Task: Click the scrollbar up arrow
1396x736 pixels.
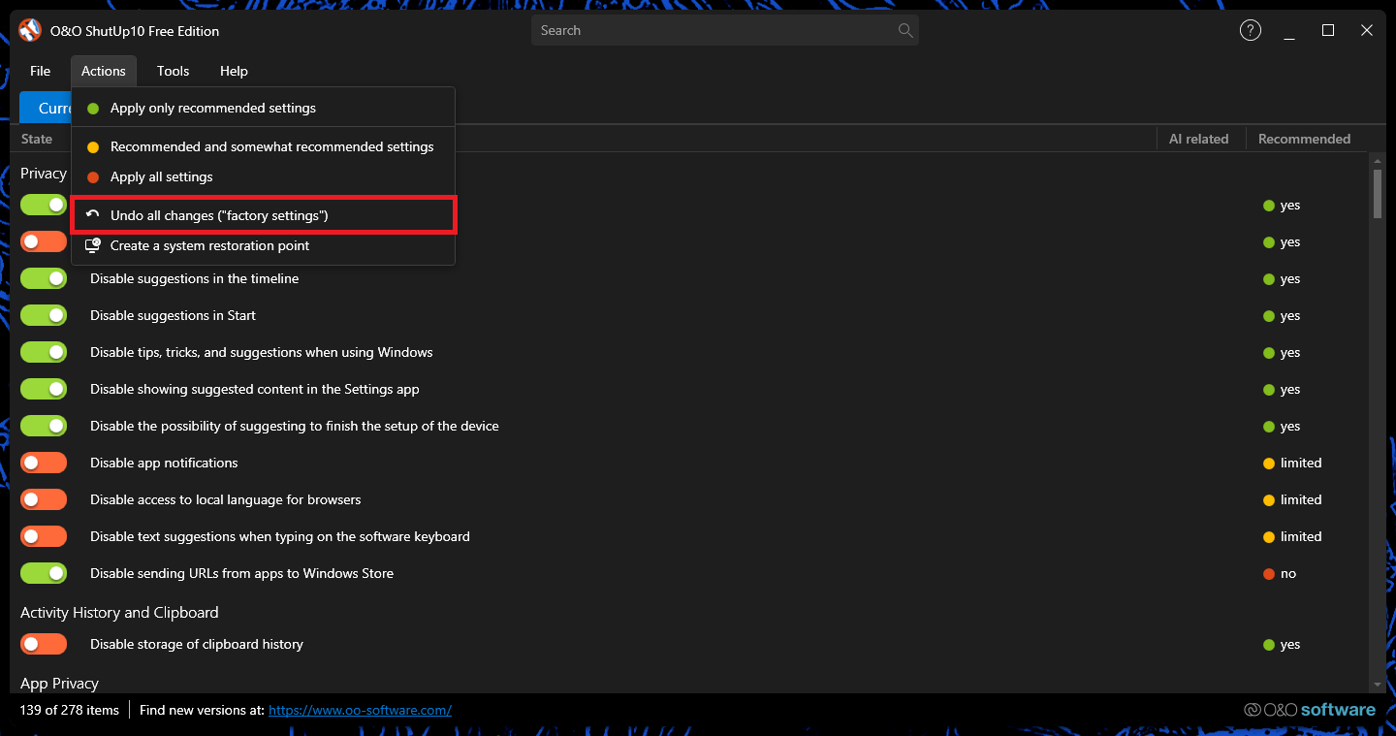Action: click(x=1377, y=162)
